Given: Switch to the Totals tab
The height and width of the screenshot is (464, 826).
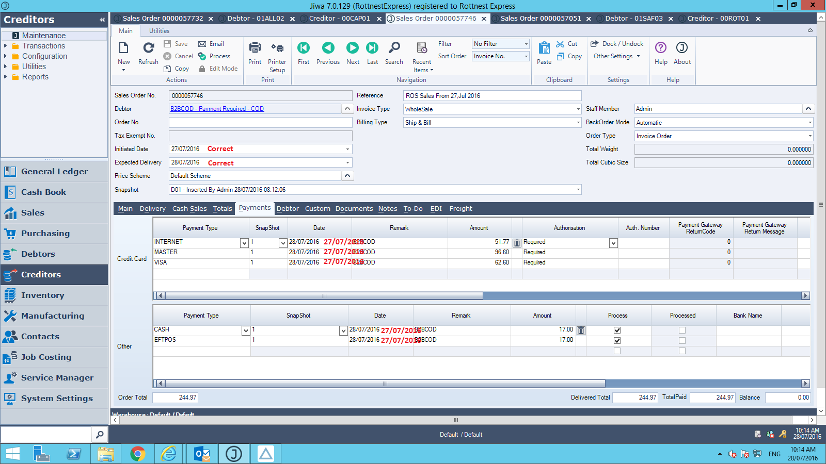Looking at the screenshot, I should point(223,209).
